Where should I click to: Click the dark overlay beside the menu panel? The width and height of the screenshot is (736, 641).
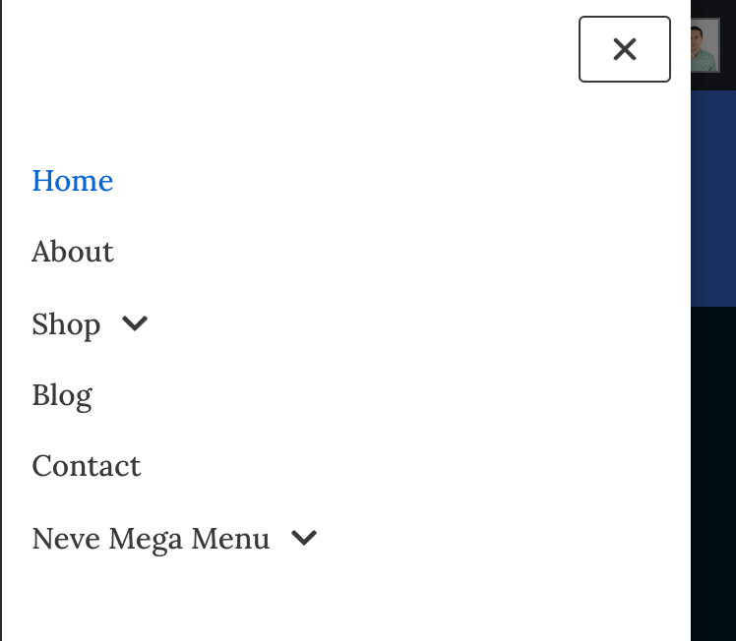coord(712,472)
